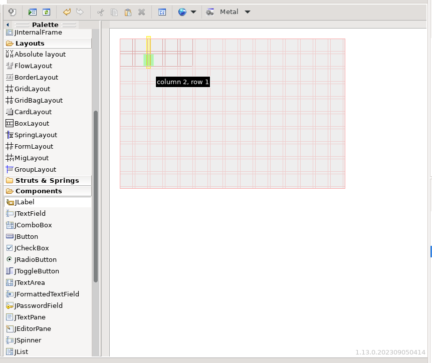Choose JRadioButton from the Components palette
Screen dimensions: 432x363
point(35,259)
